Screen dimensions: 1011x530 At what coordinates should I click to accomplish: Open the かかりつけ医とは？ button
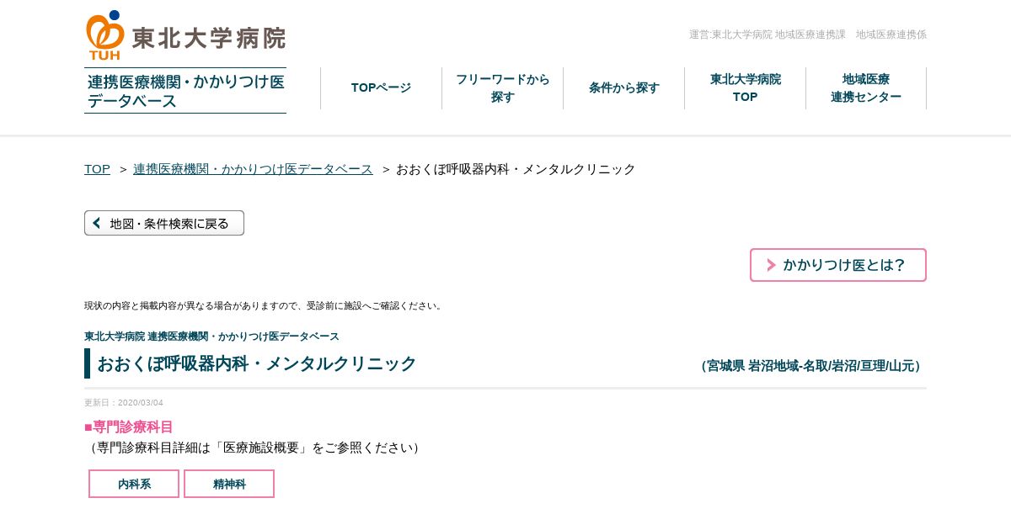[x=838, y=265]
